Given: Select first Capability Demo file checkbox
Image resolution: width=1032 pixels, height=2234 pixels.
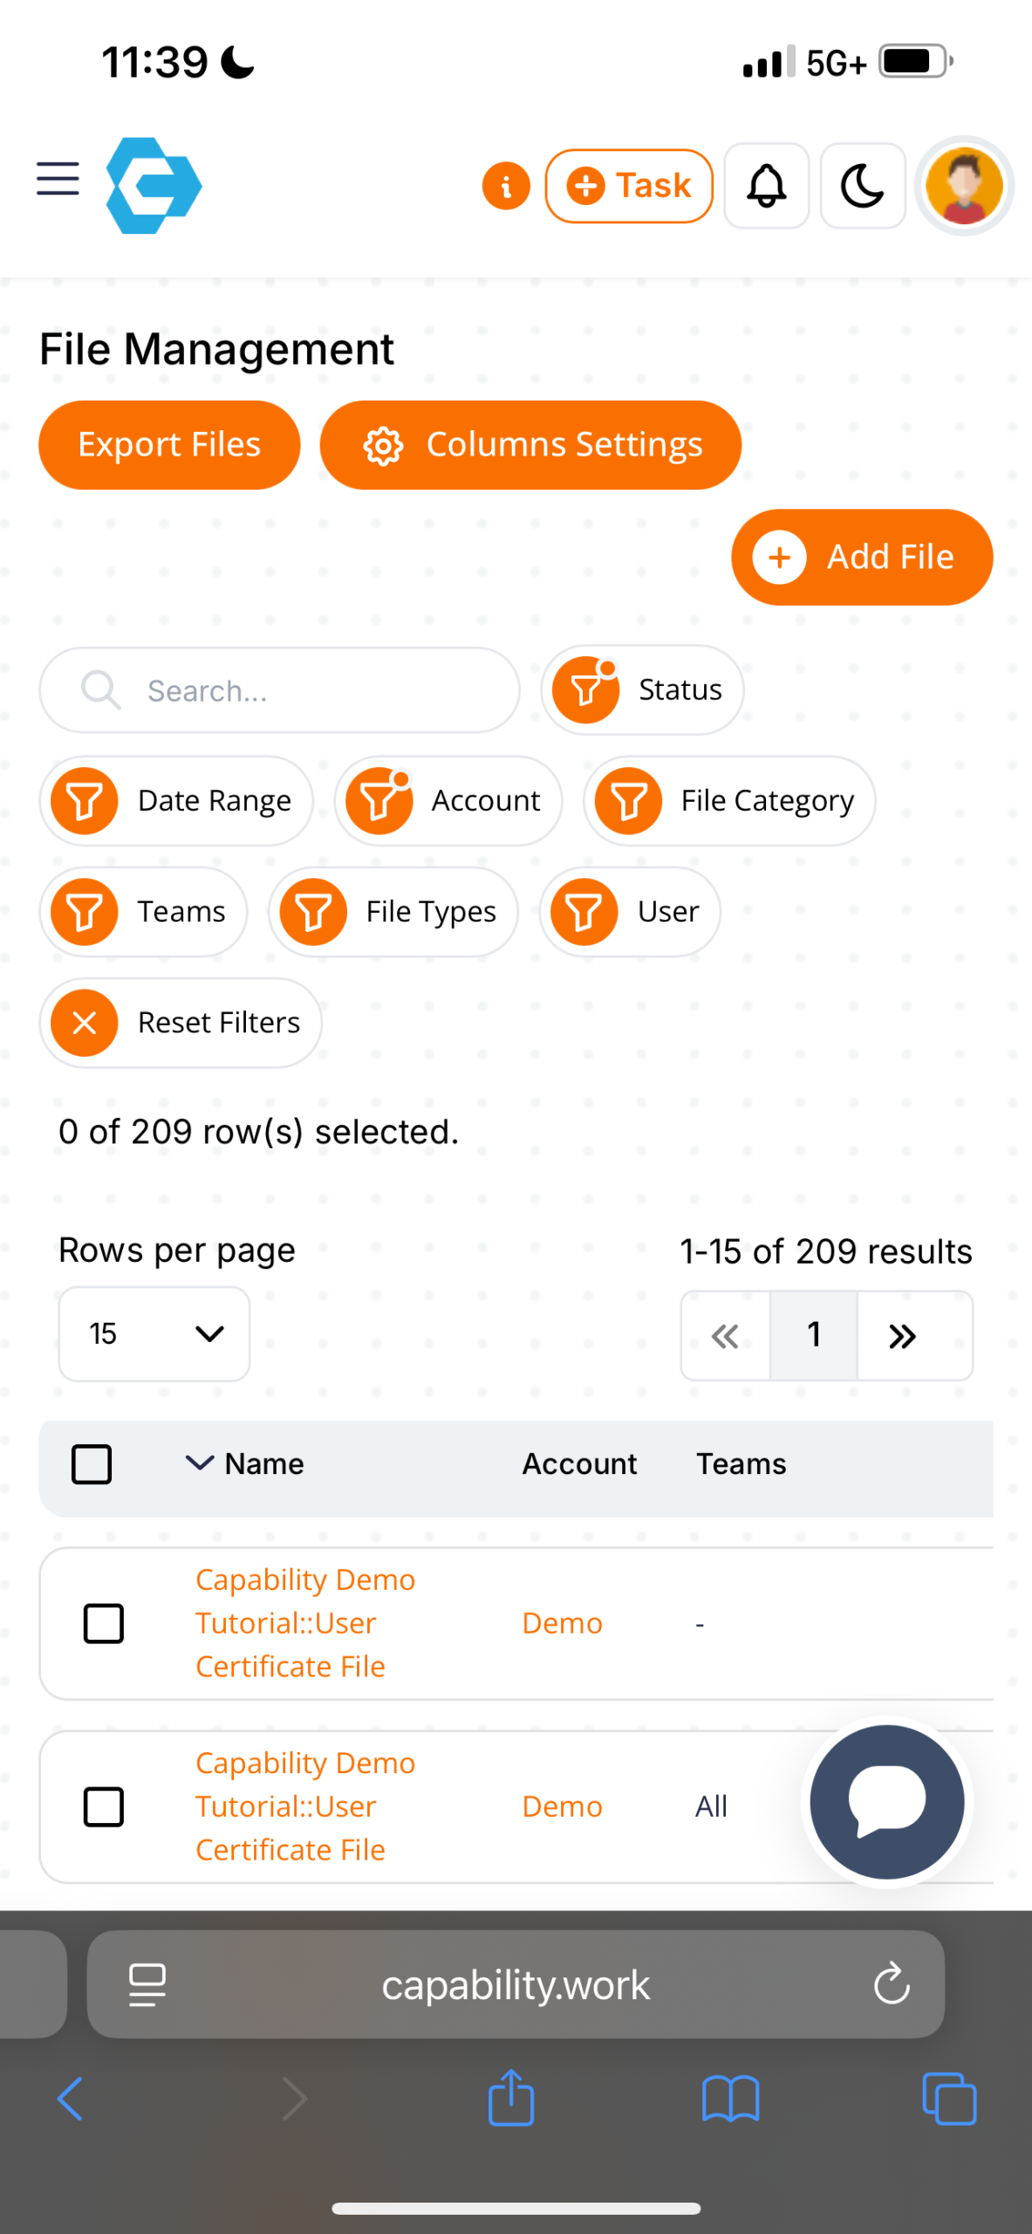Looking at the screenshot, I should (103, 1623).
